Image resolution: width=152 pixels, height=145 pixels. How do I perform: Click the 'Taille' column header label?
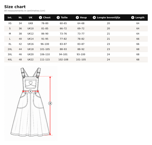64,17
